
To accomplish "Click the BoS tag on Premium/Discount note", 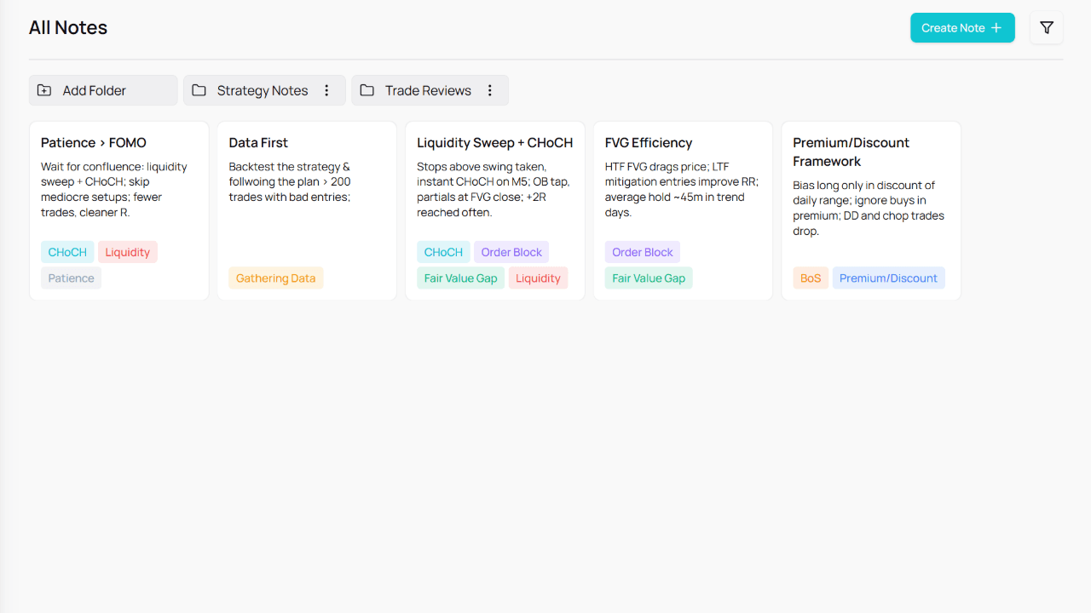I will click(811, 278).
